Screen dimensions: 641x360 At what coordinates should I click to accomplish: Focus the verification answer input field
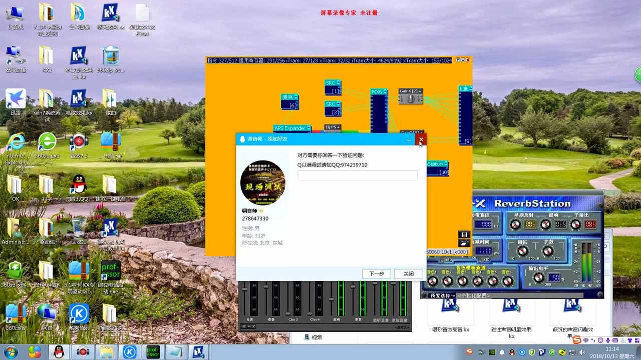tap(358, 175)
